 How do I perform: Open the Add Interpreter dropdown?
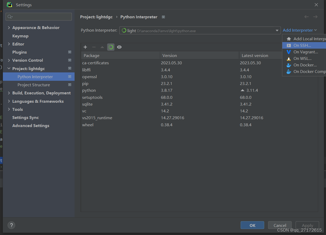click(300, 30)
